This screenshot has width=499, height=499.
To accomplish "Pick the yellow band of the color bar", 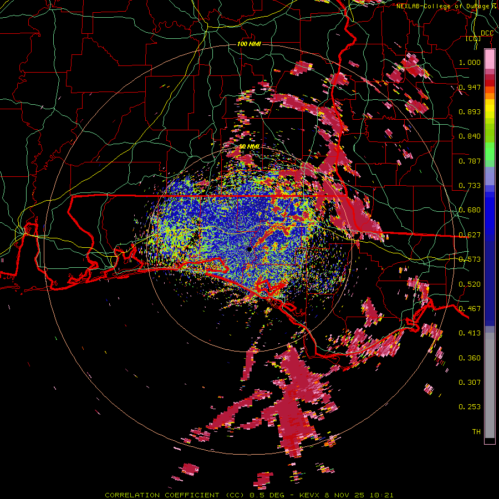I will tap(490, 109).
